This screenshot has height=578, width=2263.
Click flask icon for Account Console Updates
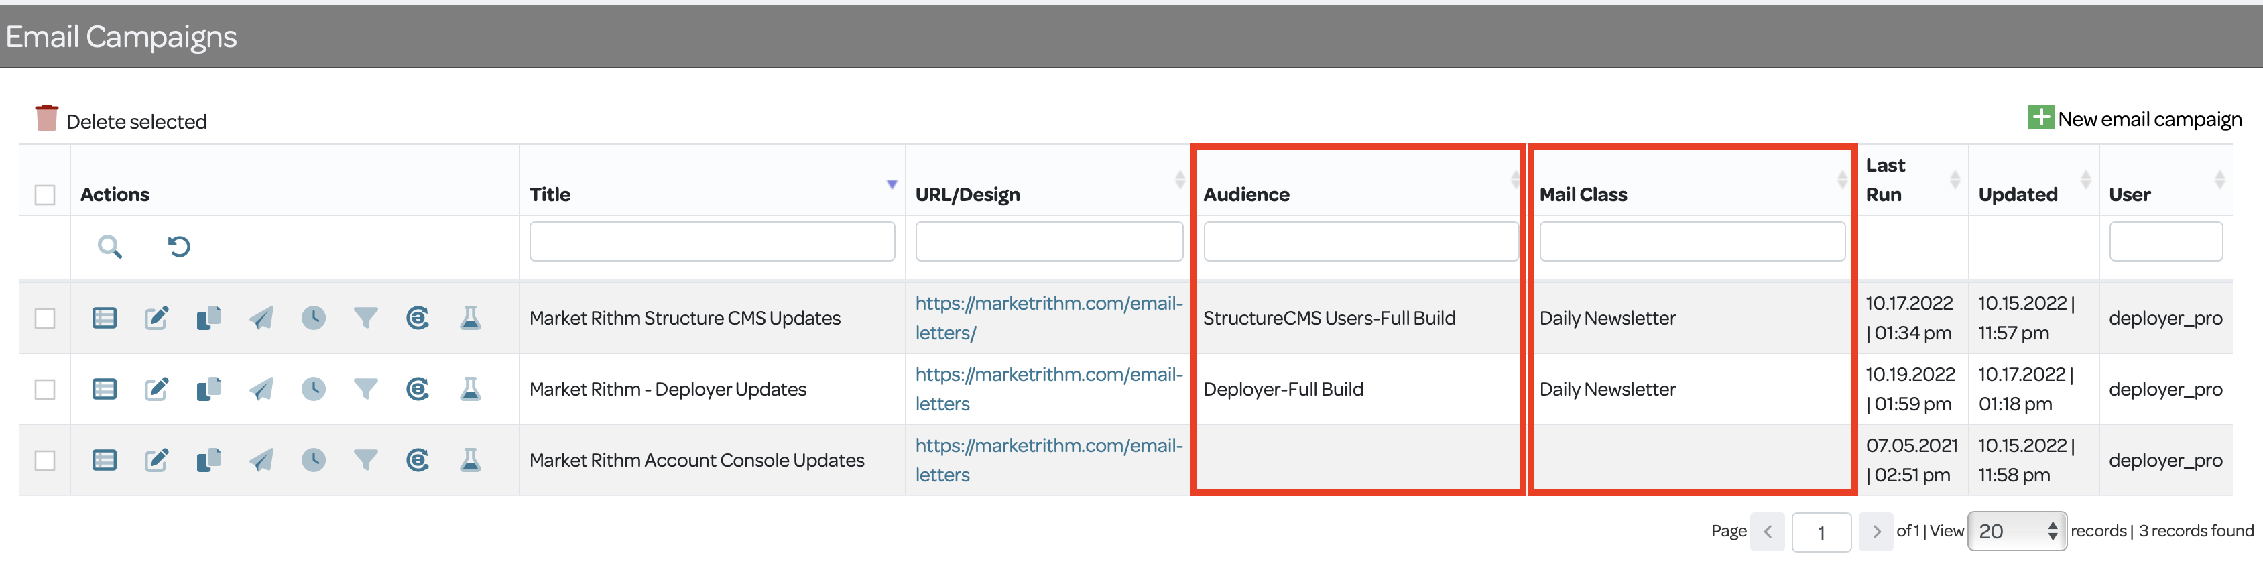point(471,460)
